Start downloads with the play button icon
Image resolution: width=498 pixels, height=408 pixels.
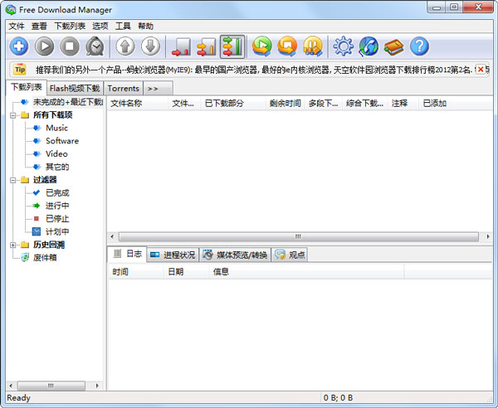point(44,46)
